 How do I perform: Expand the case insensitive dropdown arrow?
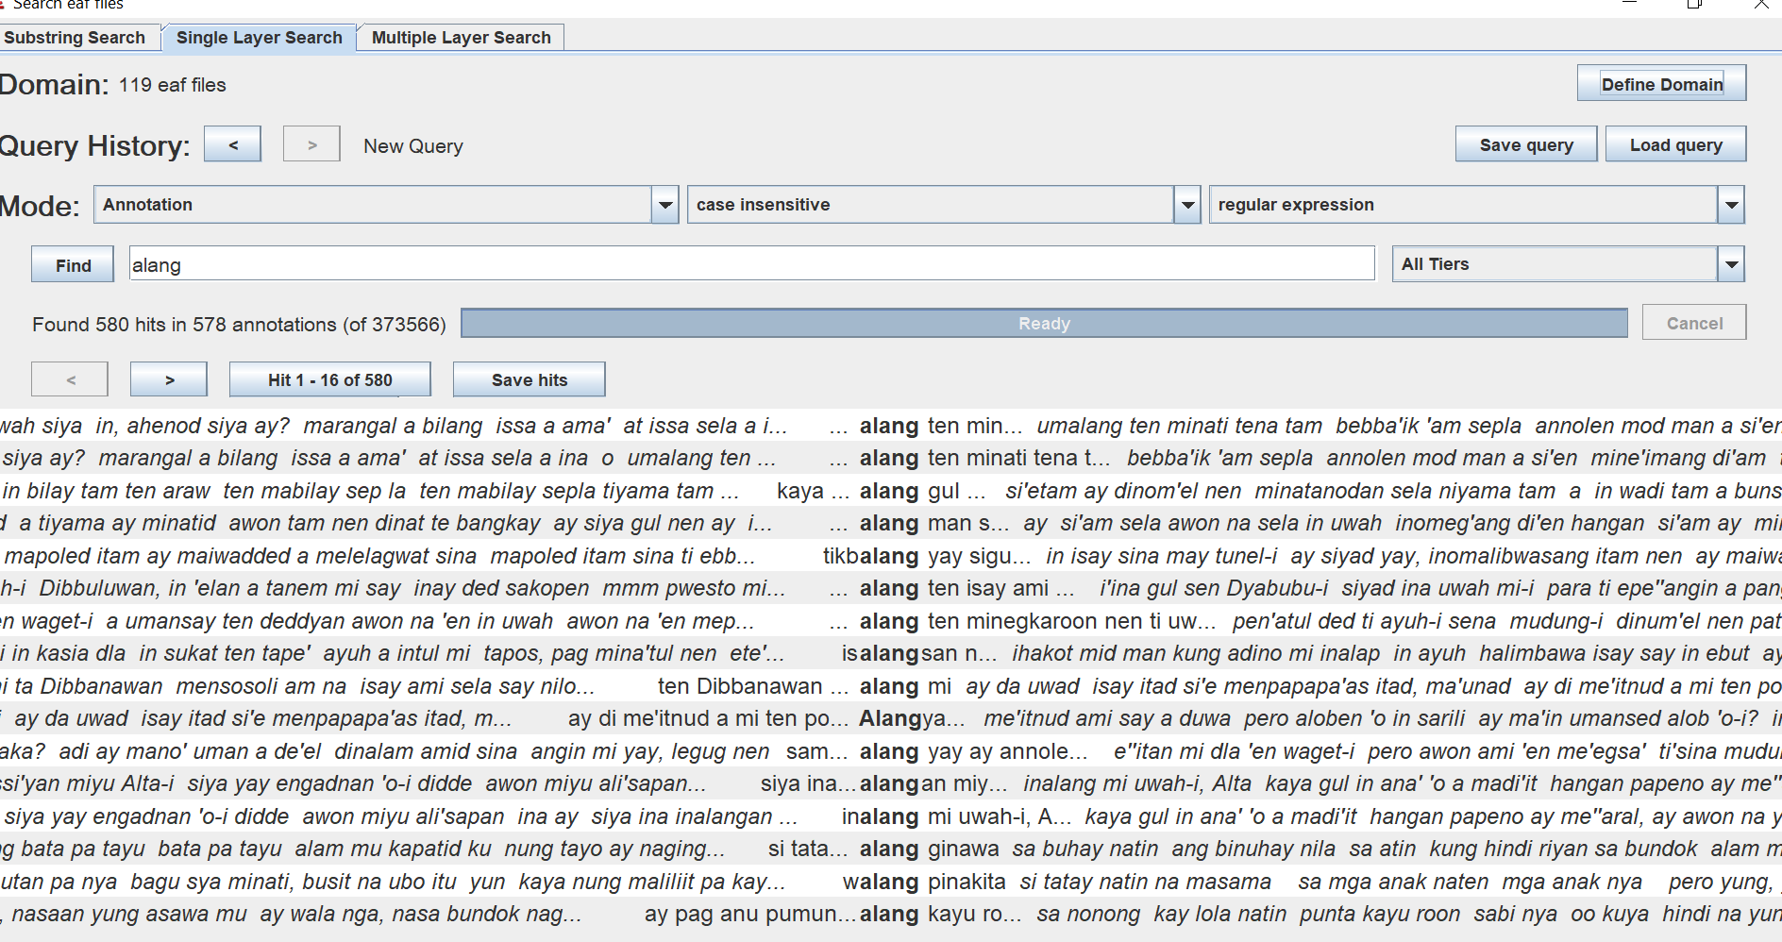click(x=1187, y=205)
